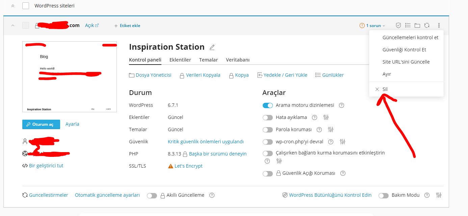The image size is (468, 216).
Task: Open settings sliders for Hata ayıklama
Action: pyautogui.click(x=326, y=117)
